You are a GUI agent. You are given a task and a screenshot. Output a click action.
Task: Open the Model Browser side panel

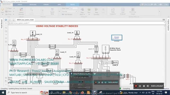(x=2, y=24)
